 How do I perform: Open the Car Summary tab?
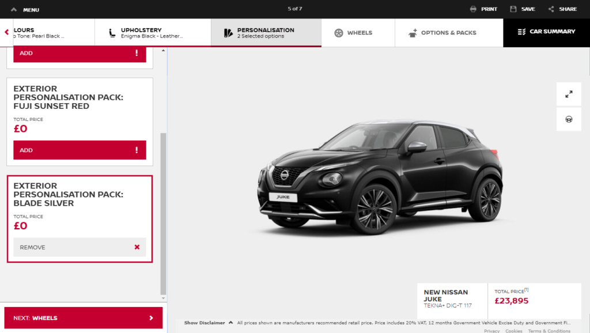pyautogui.click(x=546, y=33)
